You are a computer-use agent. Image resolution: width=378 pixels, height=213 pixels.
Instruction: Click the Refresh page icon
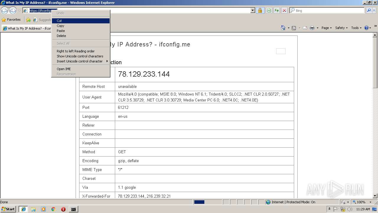277,11
